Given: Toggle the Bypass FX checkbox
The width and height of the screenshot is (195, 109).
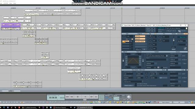Looking at the screenshot, I should [157, 30].
